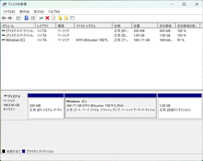Open the ファイル menu
This screenshot has height=161, width=203.
[x=9, y=12]
